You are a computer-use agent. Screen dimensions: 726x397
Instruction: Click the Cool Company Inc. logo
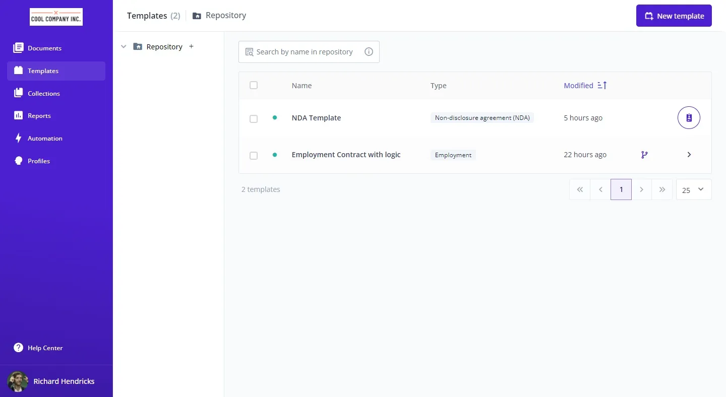tap(56, 17)
